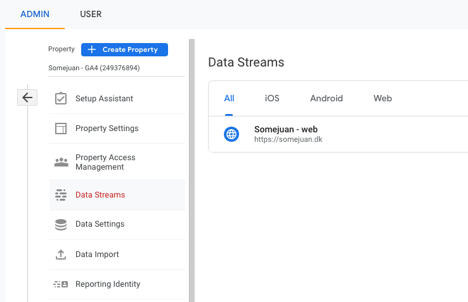Click the Data Import upload icon

(61, 255)
